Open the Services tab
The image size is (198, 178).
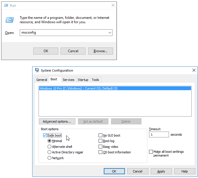pos(68,80)
